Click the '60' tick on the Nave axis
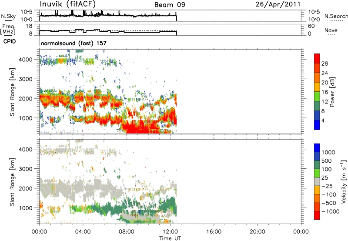 [311, 26]
